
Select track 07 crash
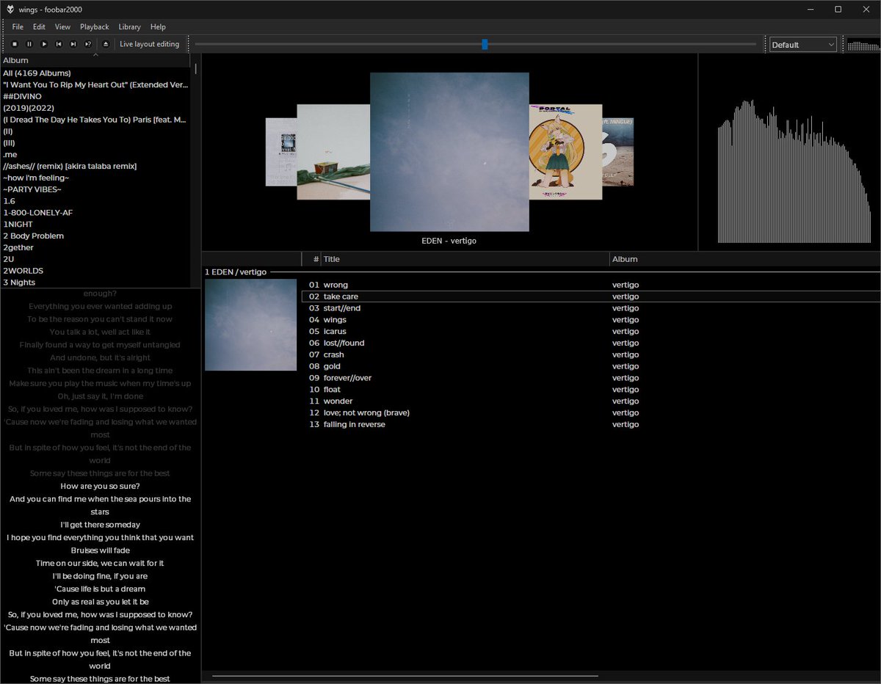coord(591,354)
